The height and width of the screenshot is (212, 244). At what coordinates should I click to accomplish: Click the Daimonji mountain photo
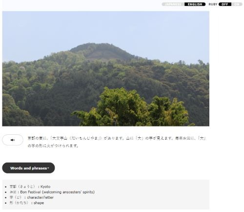tap(106, 68)
